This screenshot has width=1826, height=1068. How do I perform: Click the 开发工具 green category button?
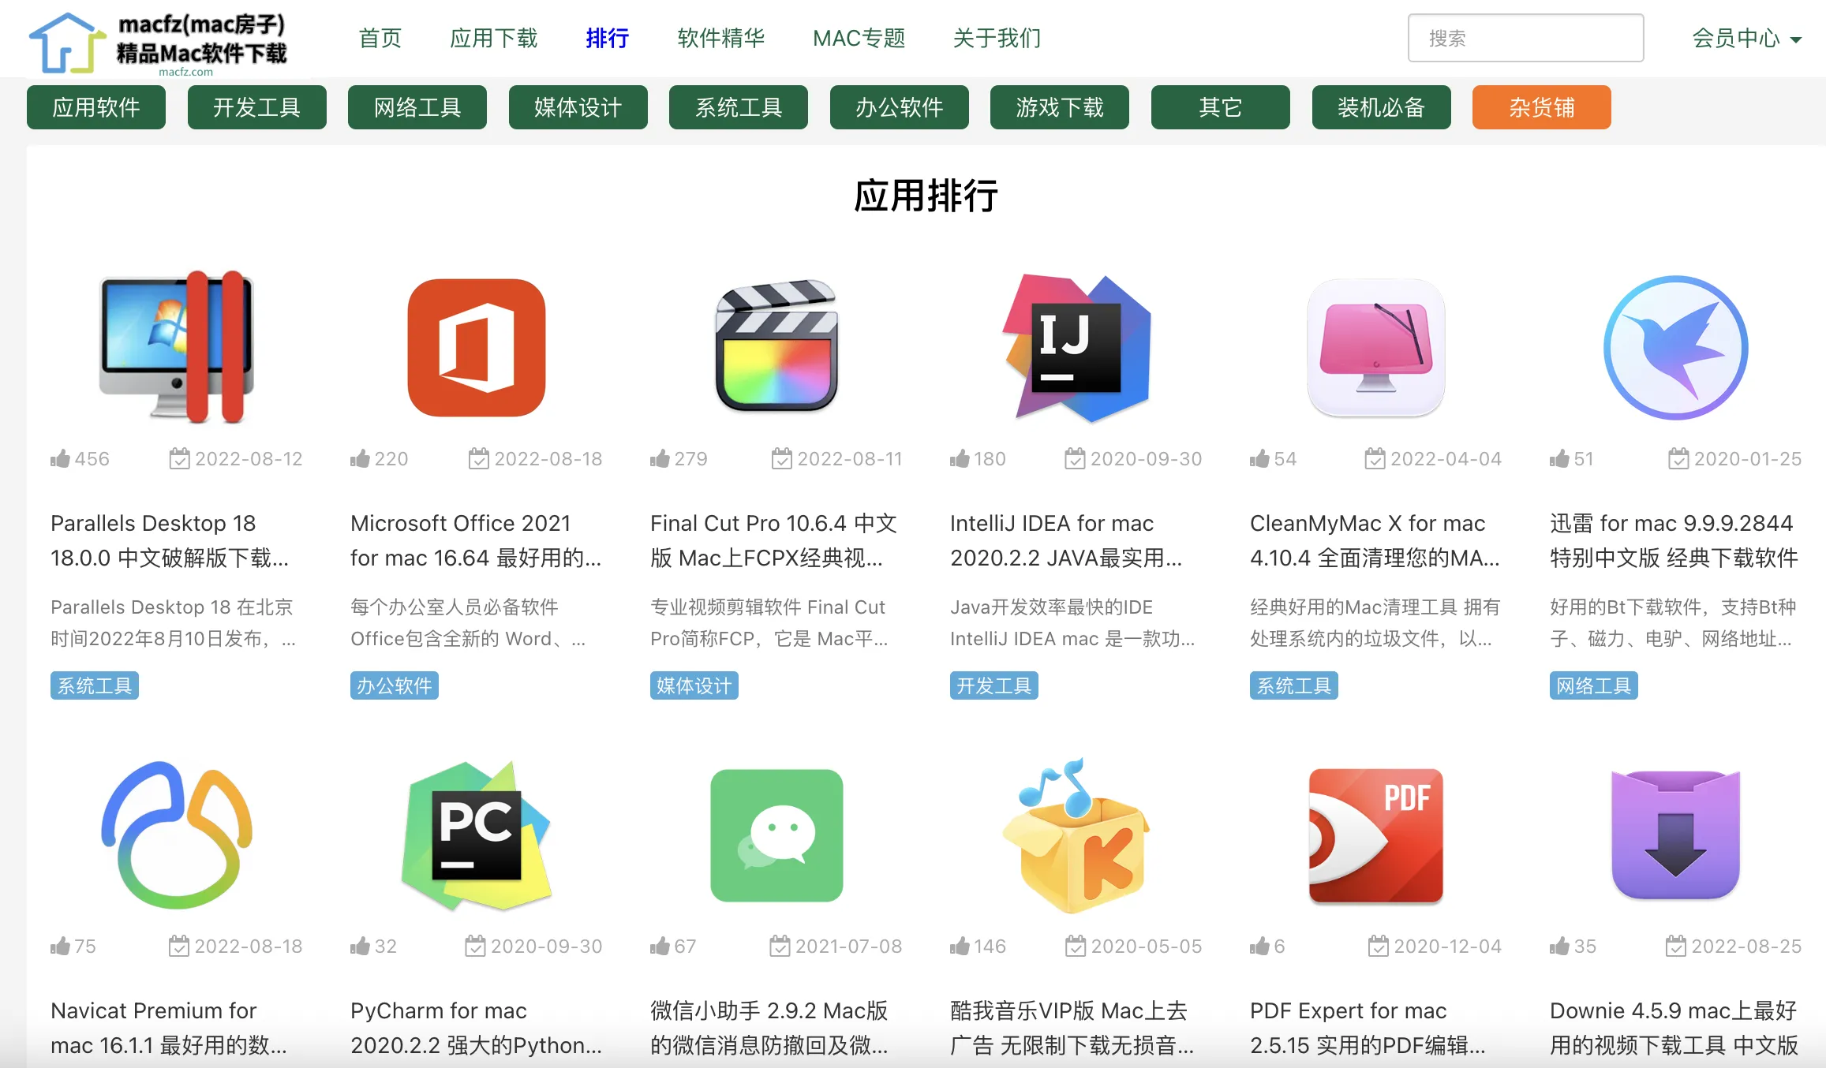point(257,107)
